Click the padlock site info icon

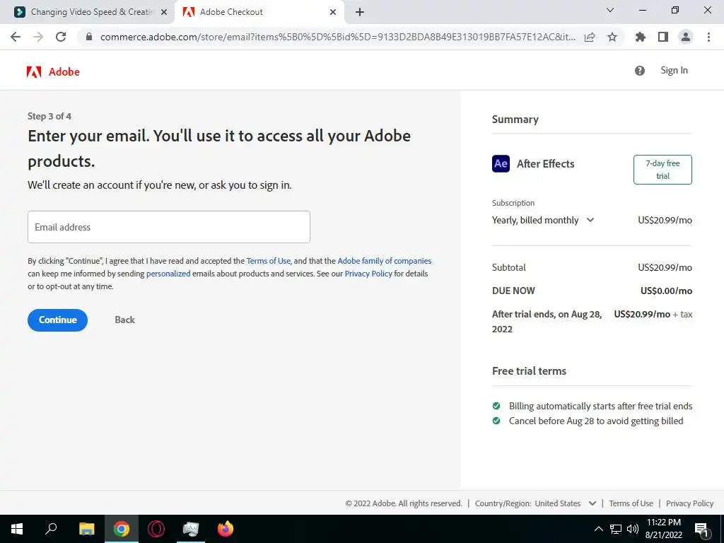click(x=89, y=37)
